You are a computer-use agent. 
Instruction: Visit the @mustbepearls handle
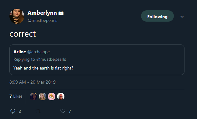click(42, 20)
